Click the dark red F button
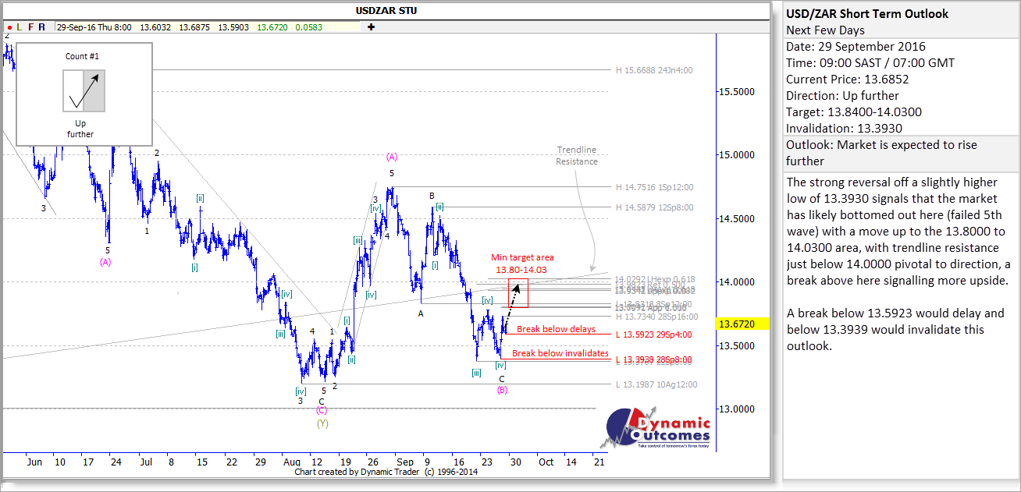This screenshot has width=1021, height=492. pos(31,27)
